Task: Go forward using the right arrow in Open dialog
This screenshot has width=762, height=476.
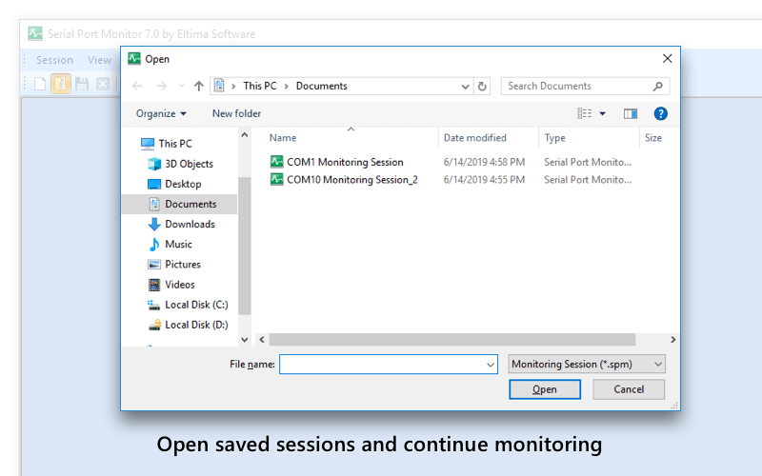Action: pyautogui.click(x=161, y=86)
